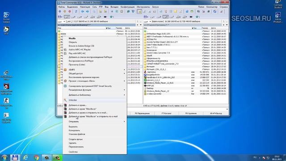Choose Unlocker in the context menu

click(x=94, y=100)
